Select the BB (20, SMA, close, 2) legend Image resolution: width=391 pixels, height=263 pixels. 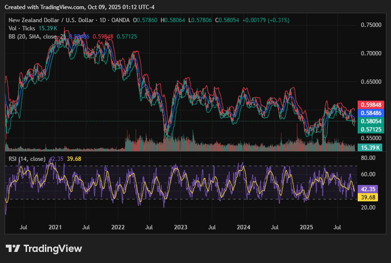37,37
